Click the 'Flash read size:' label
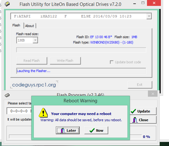Viewport: 169px width, 146px height. [x=27, y=34]
